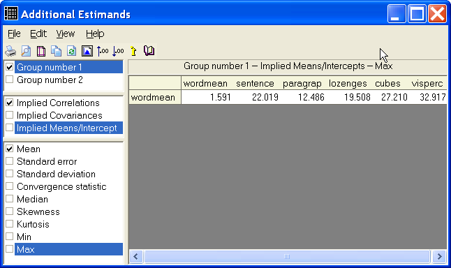Open Print Preview from the toolbar
451x268 pixels.
(26, 51)
